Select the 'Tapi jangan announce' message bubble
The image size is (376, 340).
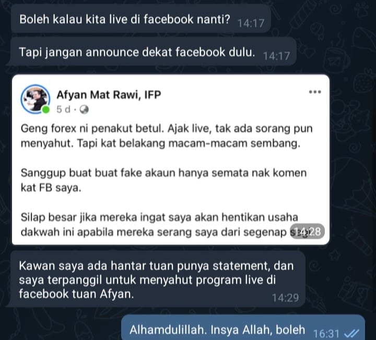click(x=154, y=52)
